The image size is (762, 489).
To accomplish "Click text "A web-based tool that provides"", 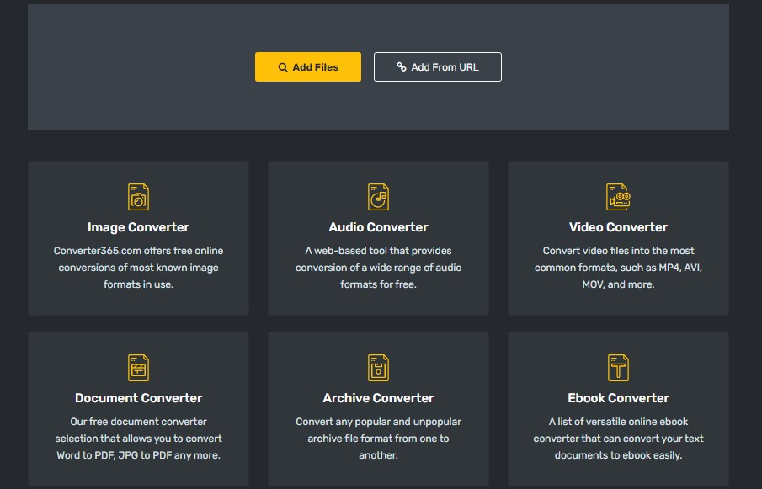I will pos(378,251).
